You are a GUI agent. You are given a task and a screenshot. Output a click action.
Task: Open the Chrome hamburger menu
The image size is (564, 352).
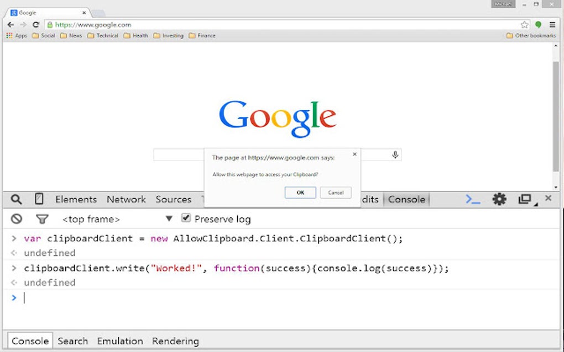point(552,24)
